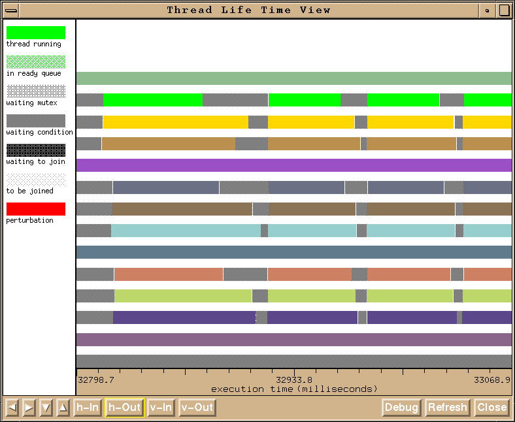Click the 32933.8 time axis label

pyautogui.click(x=293, y=380)
